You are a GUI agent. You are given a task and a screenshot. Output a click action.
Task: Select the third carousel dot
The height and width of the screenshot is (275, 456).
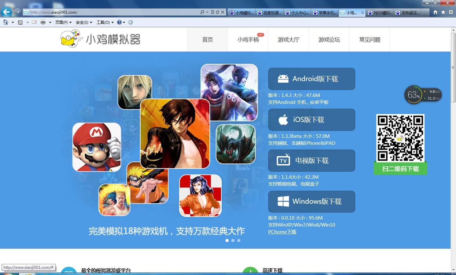coord(239,240)
